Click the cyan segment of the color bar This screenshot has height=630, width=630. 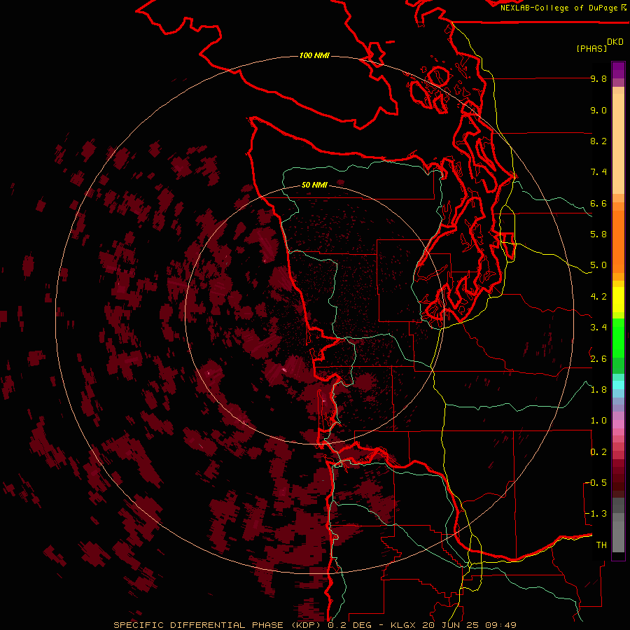click(x=618, y=385)
